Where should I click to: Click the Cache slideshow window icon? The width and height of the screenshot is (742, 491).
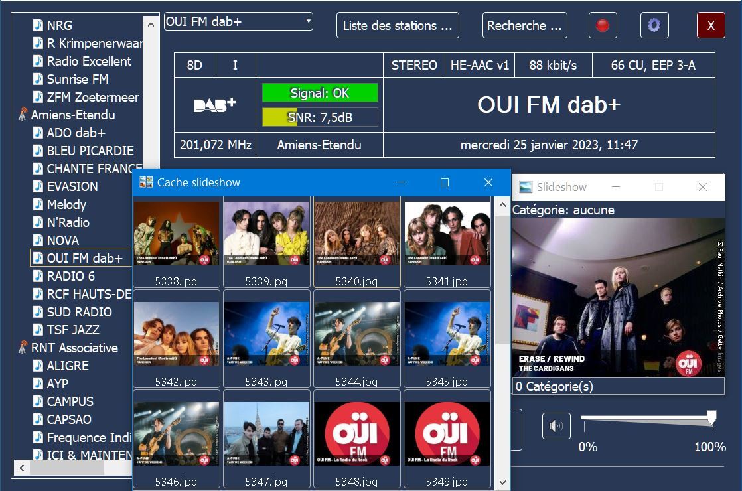[x=146, y=182]
